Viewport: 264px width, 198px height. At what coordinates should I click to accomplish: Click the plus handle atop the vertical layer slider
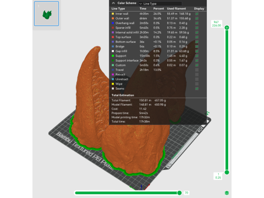[227, 28]
